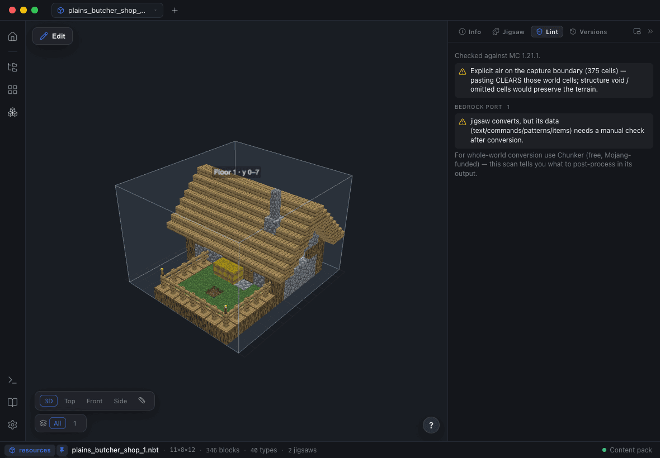
Task: Click the pin icon in status bar
Action: (62, 450)
